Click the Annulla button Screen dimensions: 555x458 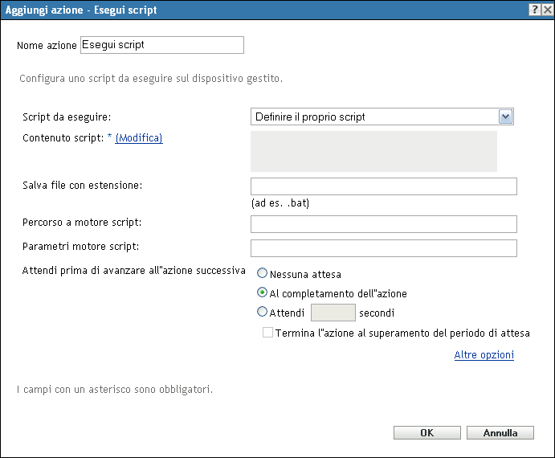(x=500, y=432)
